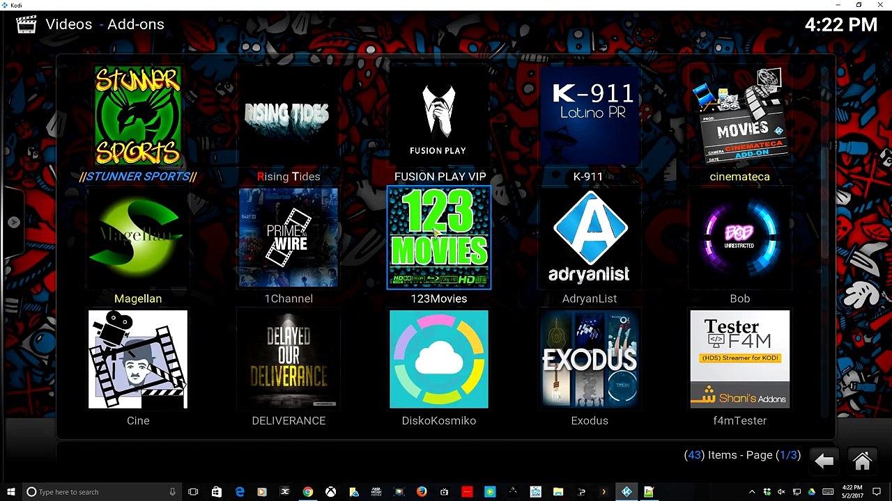Image resolution: width=892 pixels, height=501 pixels.
Task: Open the touch keyboard from tray
Action: coord(828,492)
